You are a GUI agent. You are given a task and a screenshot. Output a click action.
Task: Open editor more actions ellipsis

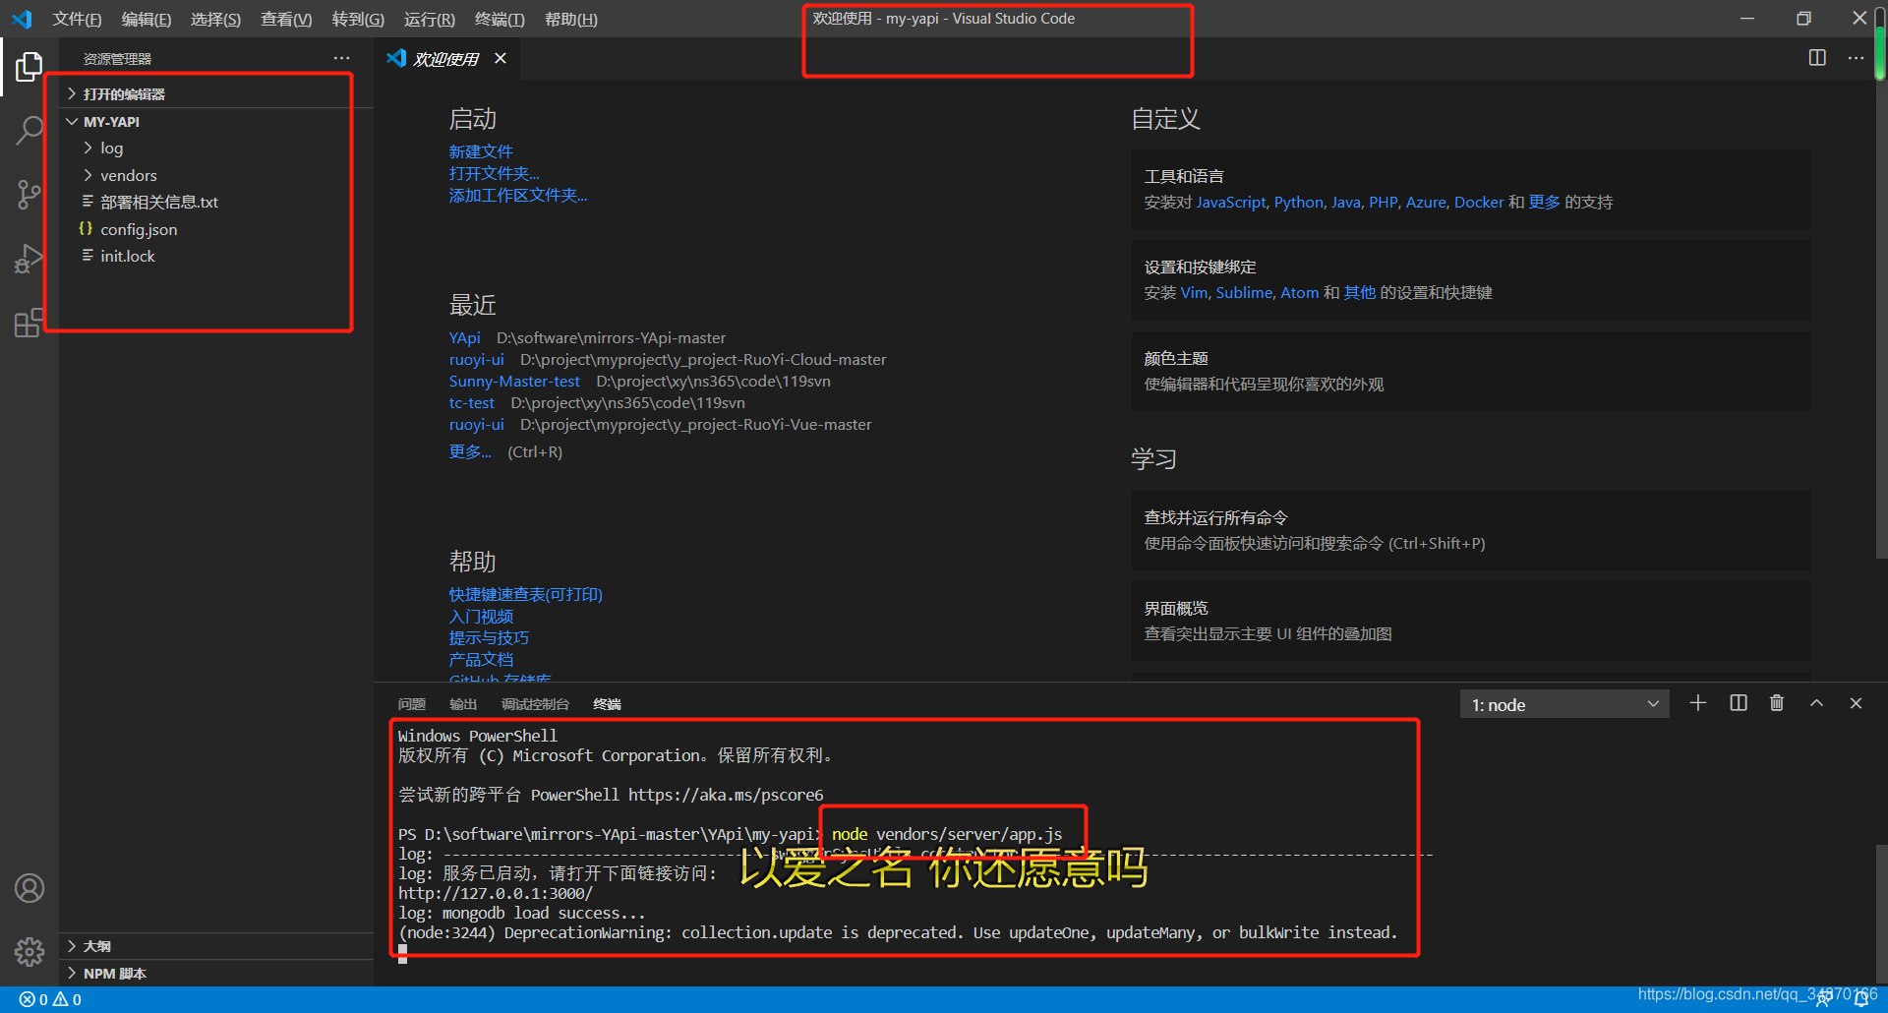1856,58
